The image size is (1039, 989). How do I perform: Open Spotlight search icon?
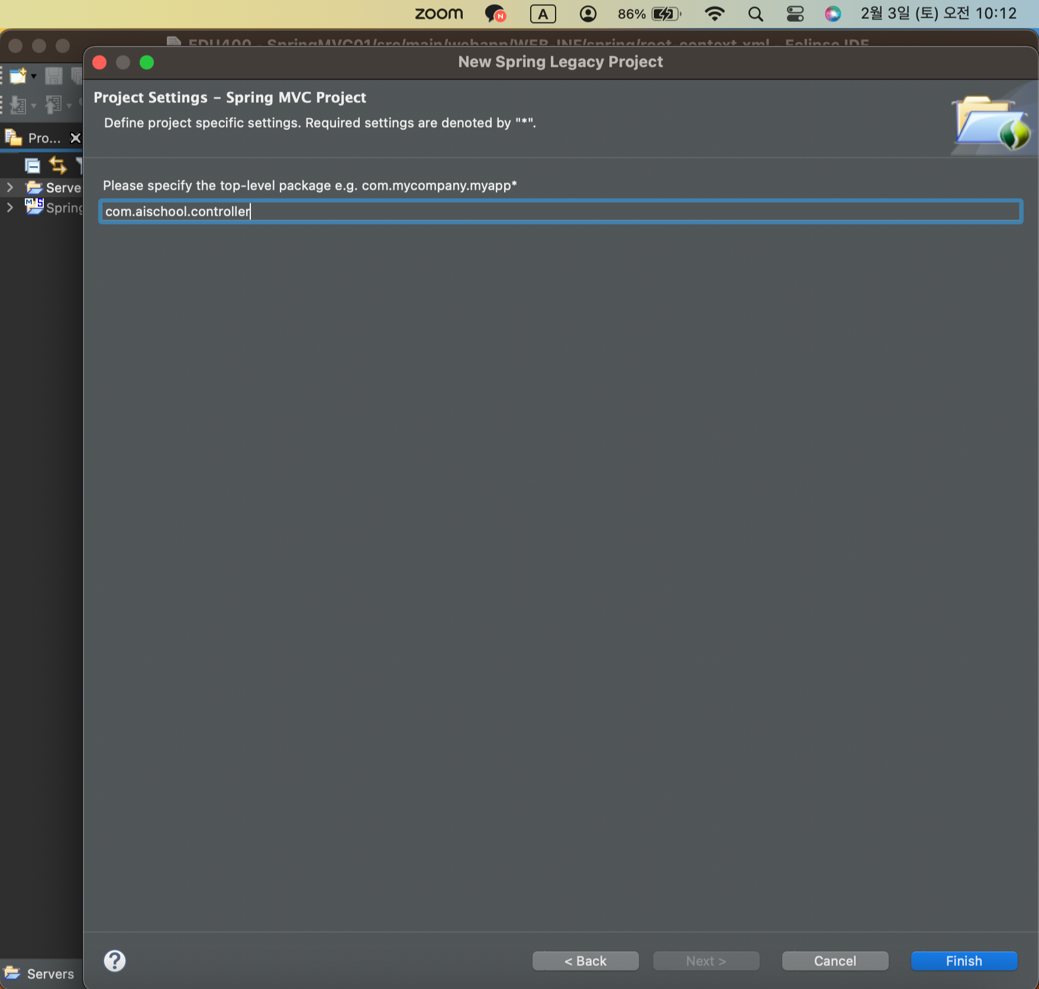pyautogui.click(x=755, y=14)
